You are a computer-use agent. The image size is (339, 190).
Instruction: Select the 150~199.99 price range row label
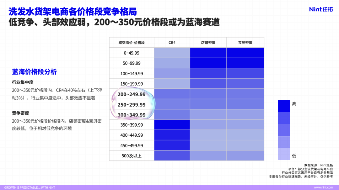pos(132,84)
